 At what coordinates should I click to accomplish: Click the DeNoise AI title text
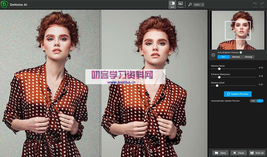coord(18,5)
